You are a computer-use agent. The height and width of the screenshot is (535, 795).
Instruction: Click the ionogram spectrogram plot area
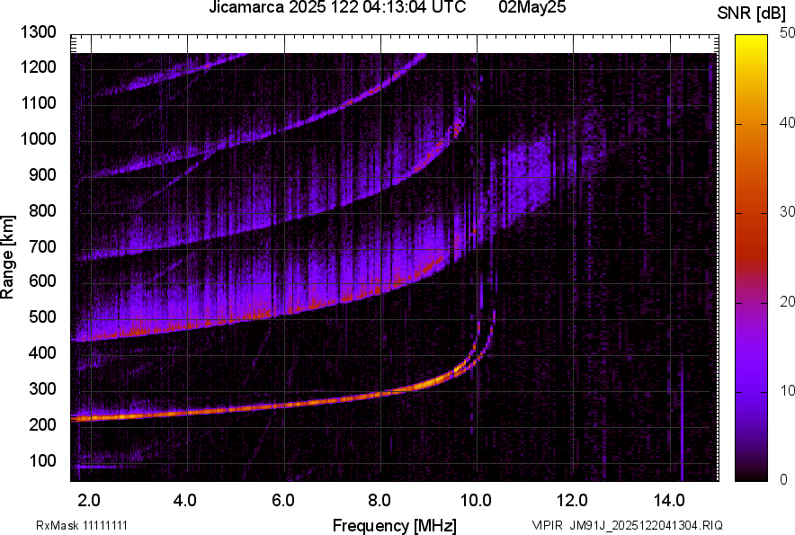tap(395, 258)
